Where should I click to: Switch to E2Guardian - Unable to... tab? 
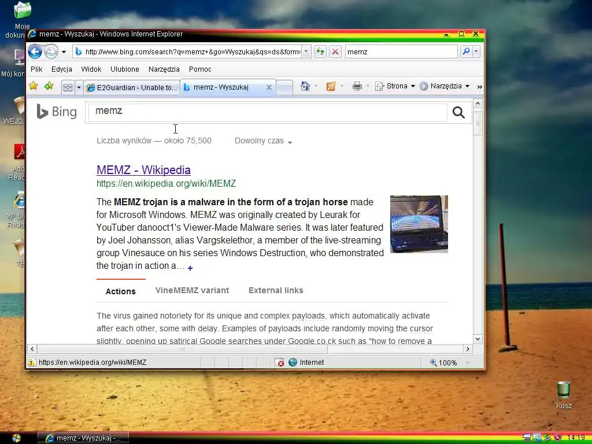pyautogui.click(x=131, y=88)
